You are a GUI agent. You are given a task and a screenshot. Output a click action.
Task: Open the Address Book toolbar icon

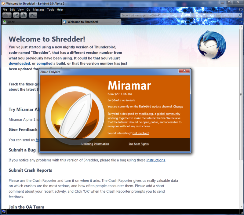point(23,15)
